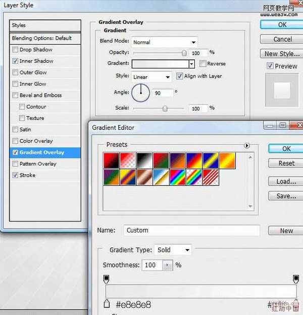Enable the Drop Shadow checkbox
The width and height of the screenshot is (303, 315).
tap(15, 50)
